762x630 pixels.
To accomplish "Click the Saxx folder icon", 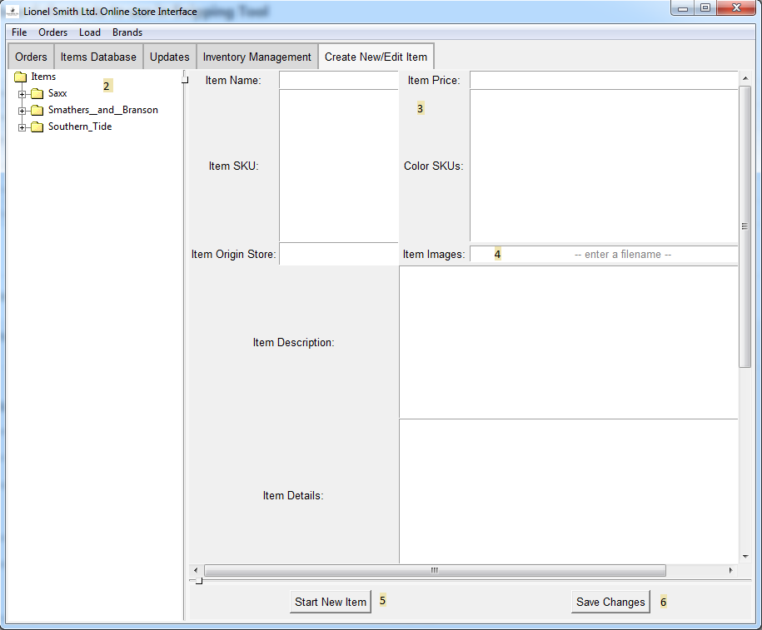I will click(37, 93).
